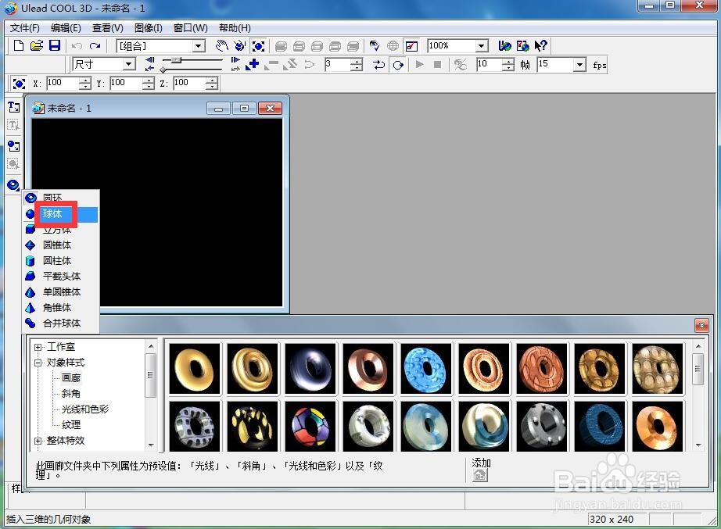Select the Move object hand tool
Image resolution: width=721 pixels, height=529 pixels.
point(221,45)
